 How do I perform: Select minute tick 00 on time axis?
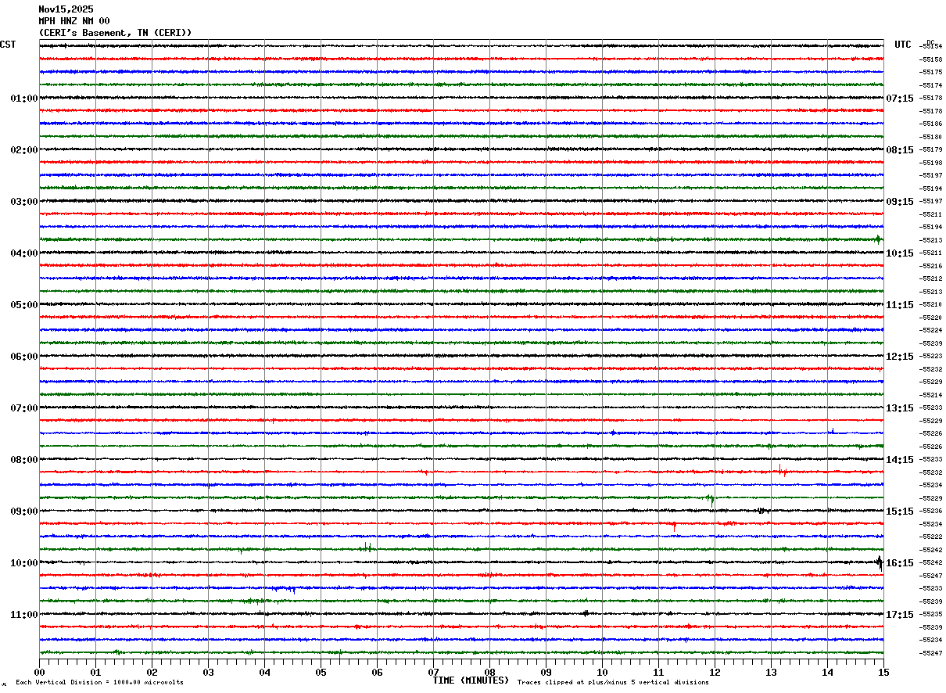point(39,672)
